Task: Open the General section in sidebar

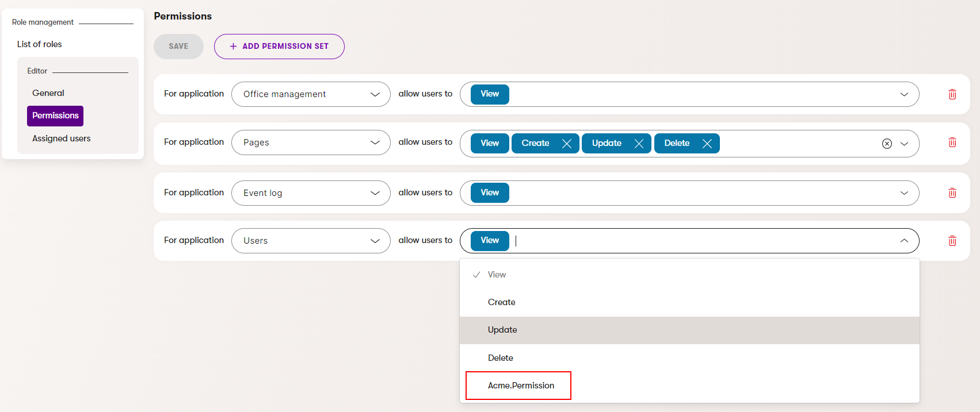Action: coord(48,93)
